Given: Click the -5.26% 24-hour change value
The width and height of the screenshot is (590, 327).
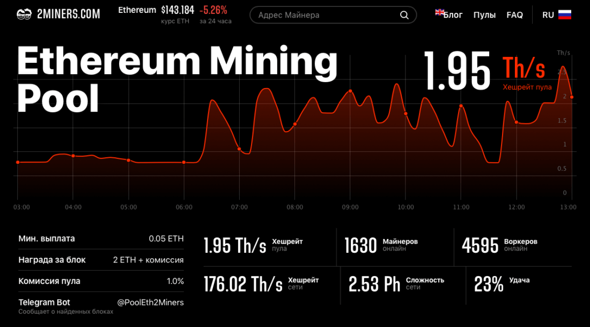Looking at the screenshot, I should coord(213,10).
